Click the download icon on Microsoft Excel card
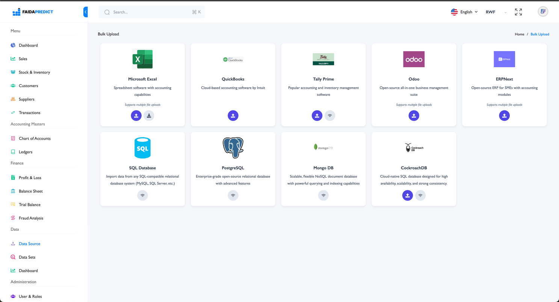Viewport: 559px width, 302px height. (149, 115)
